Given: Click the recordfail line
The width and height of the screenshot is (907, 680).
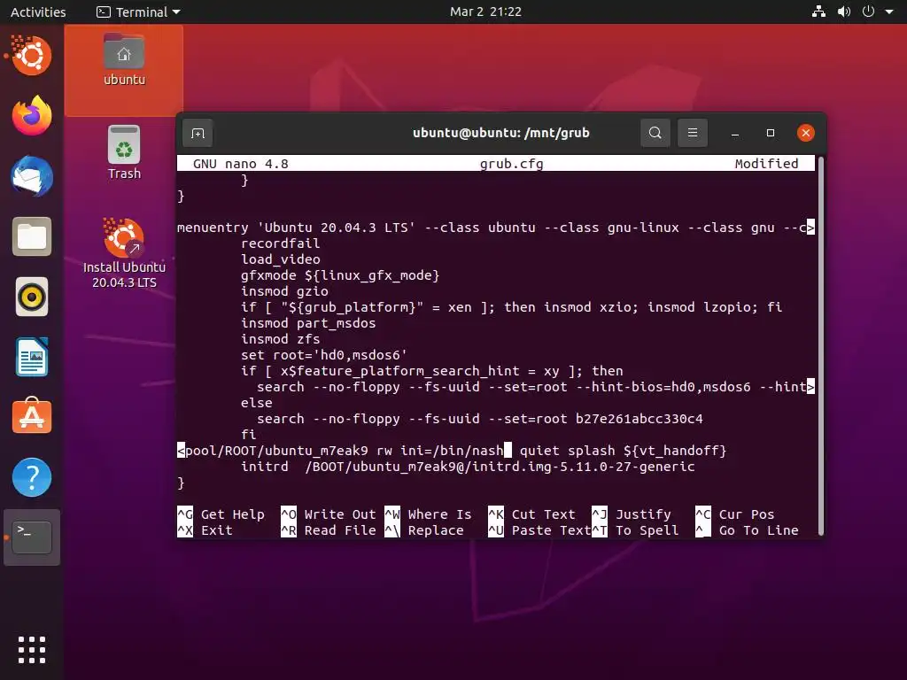Looking at the screenshot, I should [x=281, y=243].
